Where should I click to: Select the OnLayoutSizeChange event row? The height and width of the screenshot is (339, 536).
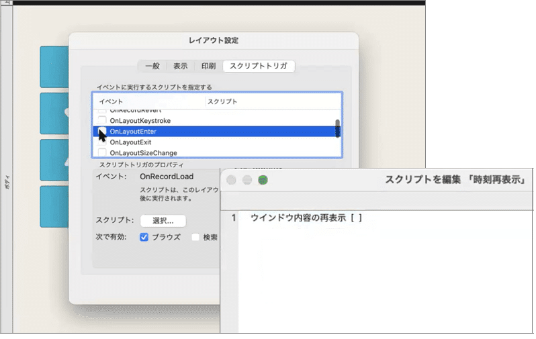pyautogui.click(x=217, y=153)
